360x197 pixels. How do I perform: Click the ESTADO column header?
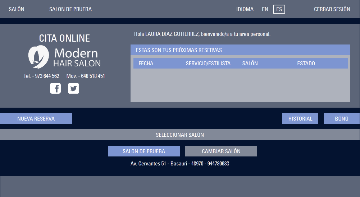coord(306,64)
